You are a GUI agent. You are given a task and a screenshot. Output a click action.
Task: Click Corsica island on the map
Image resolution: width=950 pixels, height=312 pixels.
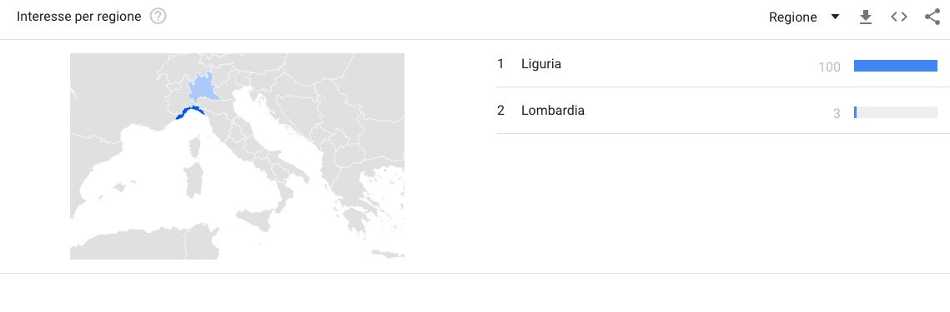coord(194,148)
